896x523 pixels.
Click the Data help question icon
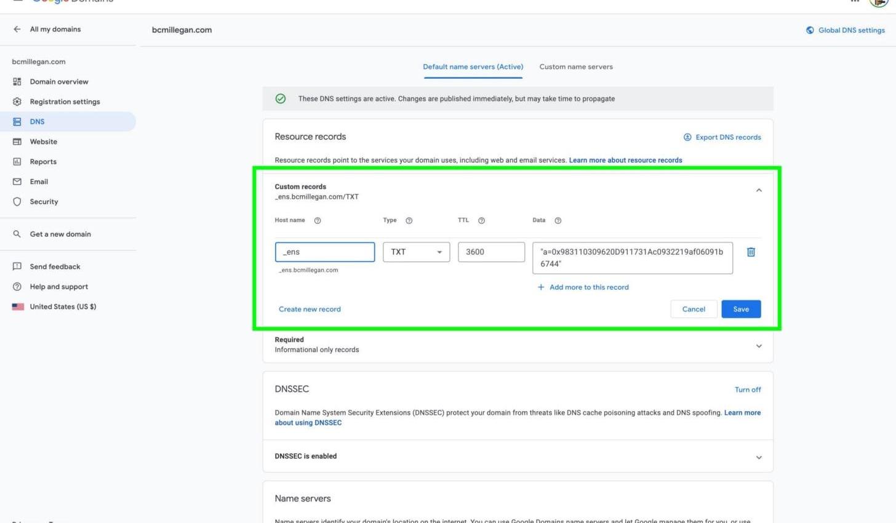[x=558, y=220]
